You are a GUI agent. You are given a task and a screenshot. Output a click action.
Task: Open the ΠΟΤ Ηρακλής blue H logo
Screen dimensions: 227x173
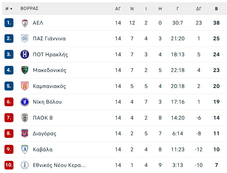(x=25, y=54)
